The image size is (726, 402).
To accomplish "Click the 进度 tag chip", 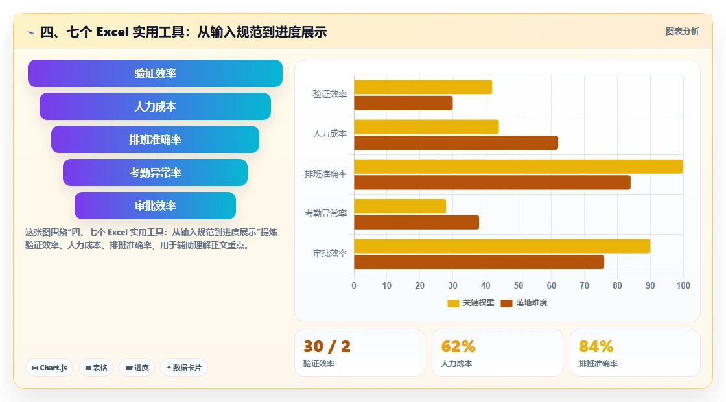I will (137, 368).
